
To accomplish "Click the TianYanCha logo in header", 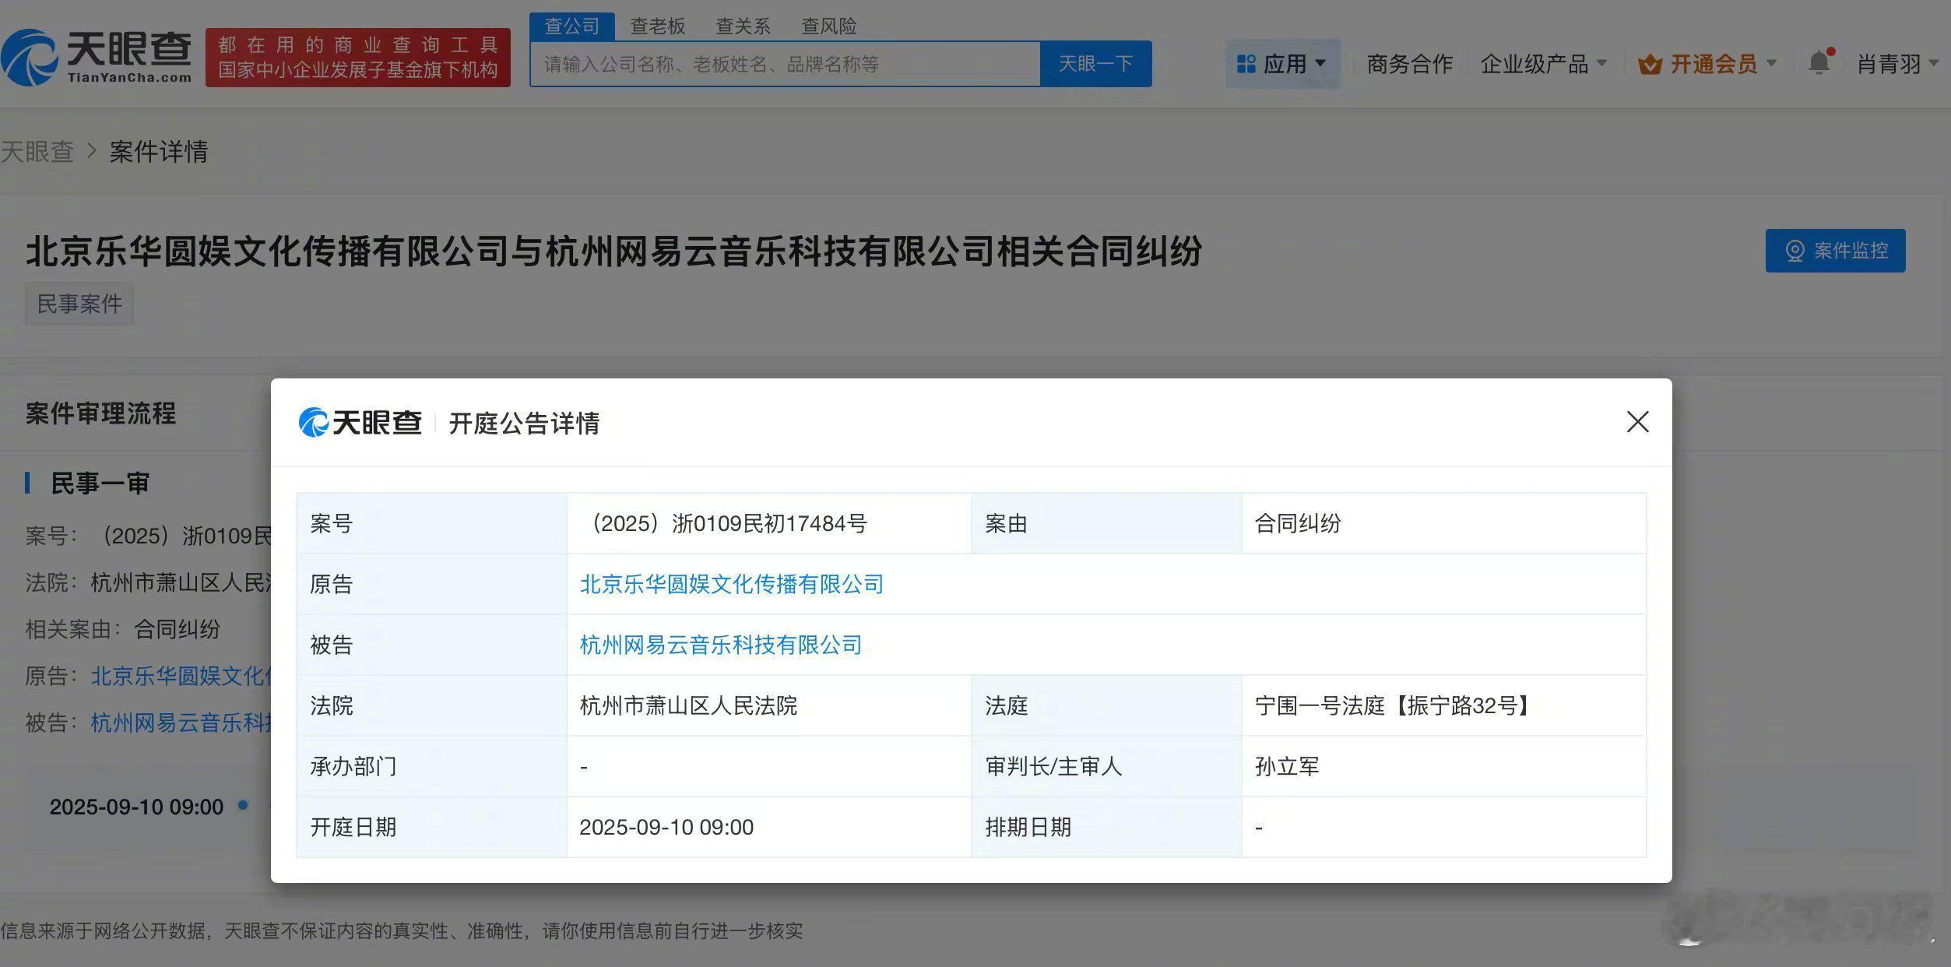I will point(97,57).
